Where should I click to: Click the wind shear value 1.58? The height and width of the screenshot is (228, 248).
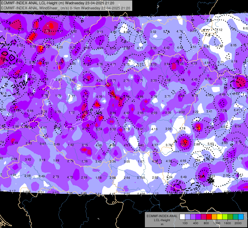coord(98,178)
